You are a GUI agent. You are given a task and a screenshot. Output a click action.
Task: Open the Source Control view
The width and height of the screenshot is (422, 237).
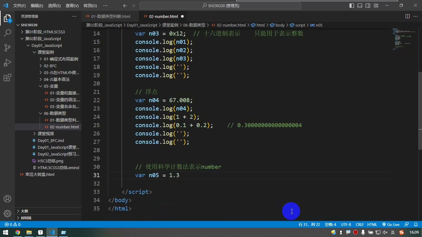pos(7,48)
